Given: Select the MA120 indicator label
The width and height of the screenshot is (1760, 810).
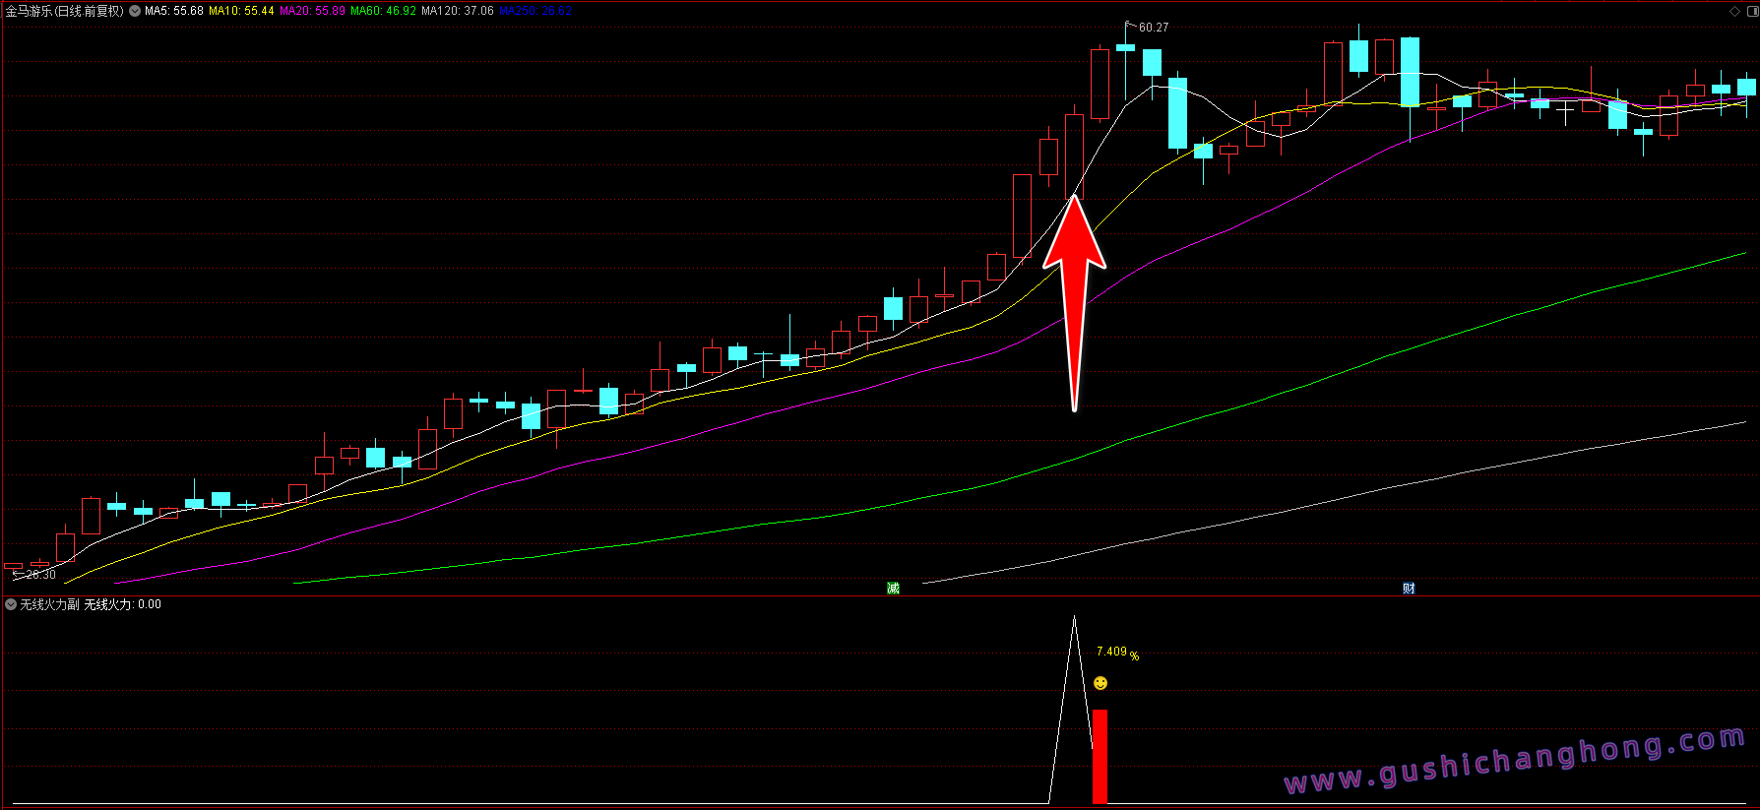Looking at the screenshot, I should pos(457,11).
